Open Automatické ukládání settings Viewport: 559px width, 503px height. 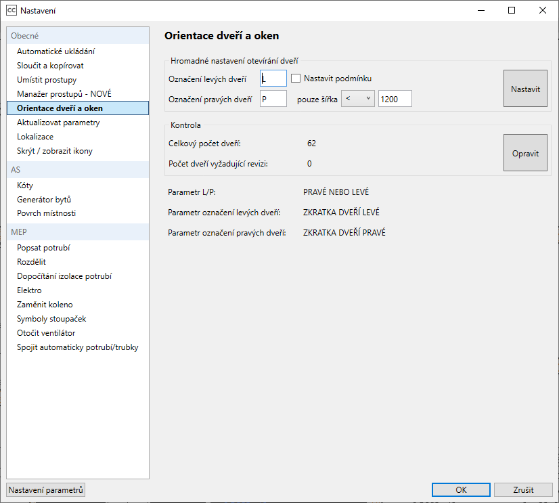[x=78, y=51]
